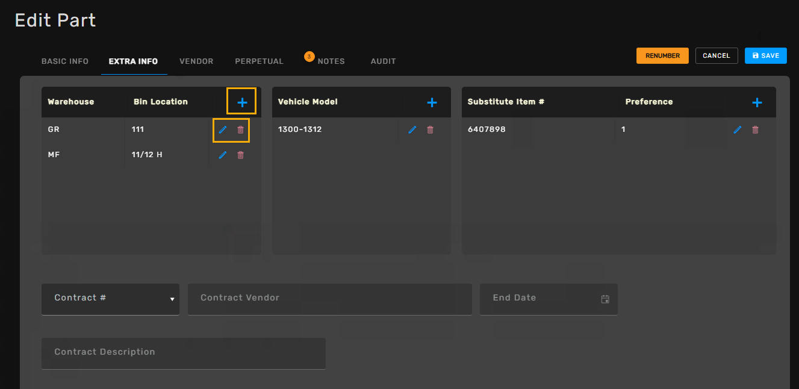Switch to the Basic Info tab
The image size is (799, 389).
pyautogui.click(x=65, y=61)
